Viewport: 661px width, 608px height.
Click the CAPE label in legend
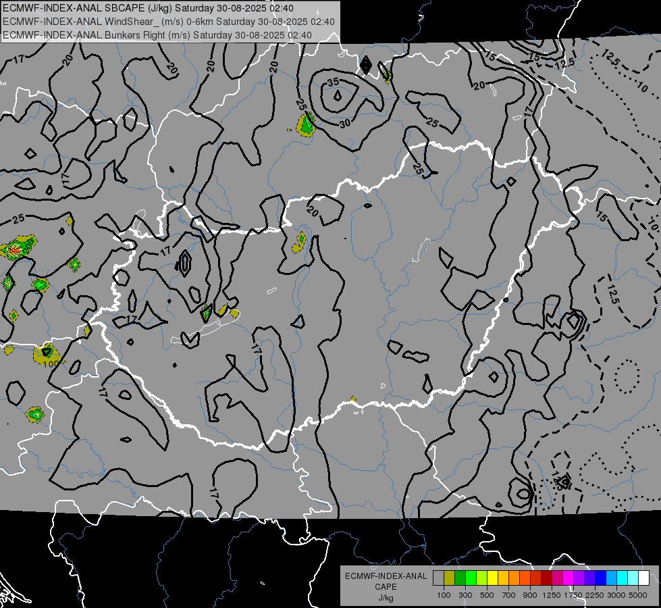click(x=386, y=587)
